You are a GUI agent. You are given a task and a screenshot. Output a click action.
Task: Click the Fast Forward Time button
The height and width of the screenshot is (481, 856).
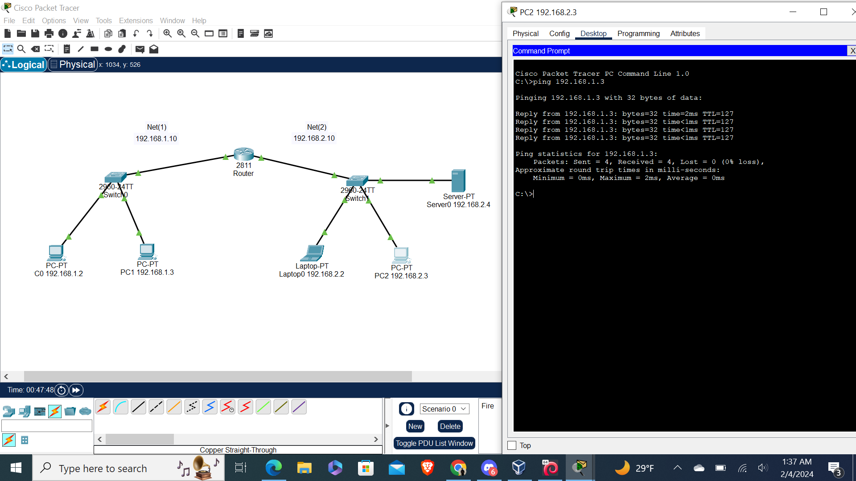76,390
